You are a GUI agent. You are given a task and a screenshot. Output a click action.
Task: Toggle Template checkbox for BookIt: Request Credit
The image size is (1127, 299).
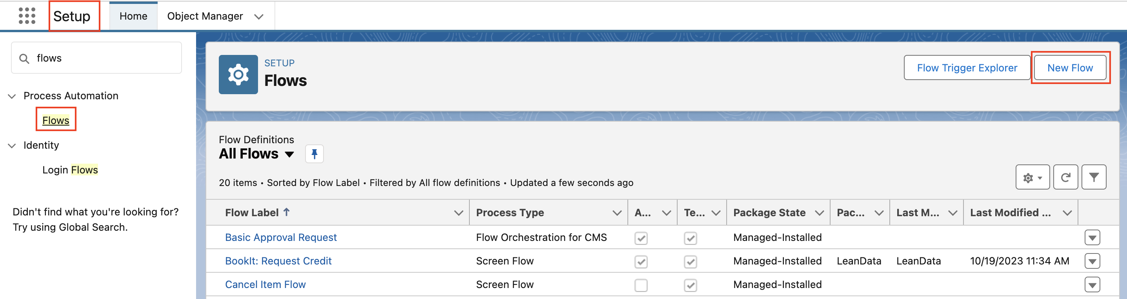tap(691, 262)
